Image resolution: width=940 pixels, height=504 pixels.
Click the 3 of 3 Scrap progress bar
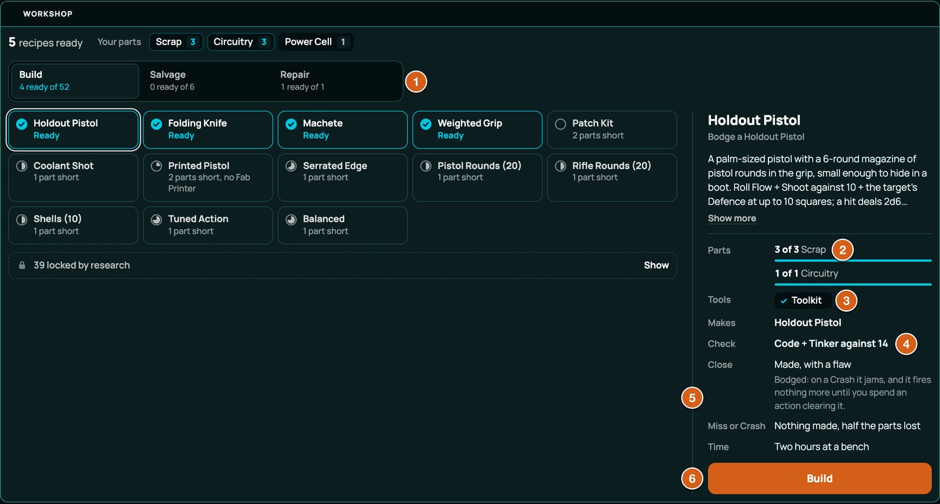pos(853,260)
